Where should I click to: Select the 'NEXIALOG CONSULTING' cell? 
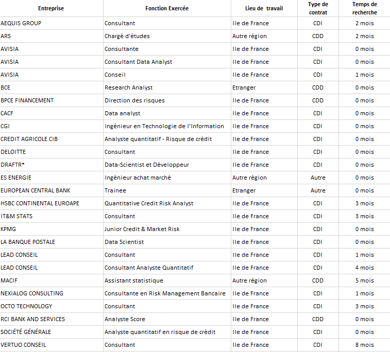click(52, 294)
